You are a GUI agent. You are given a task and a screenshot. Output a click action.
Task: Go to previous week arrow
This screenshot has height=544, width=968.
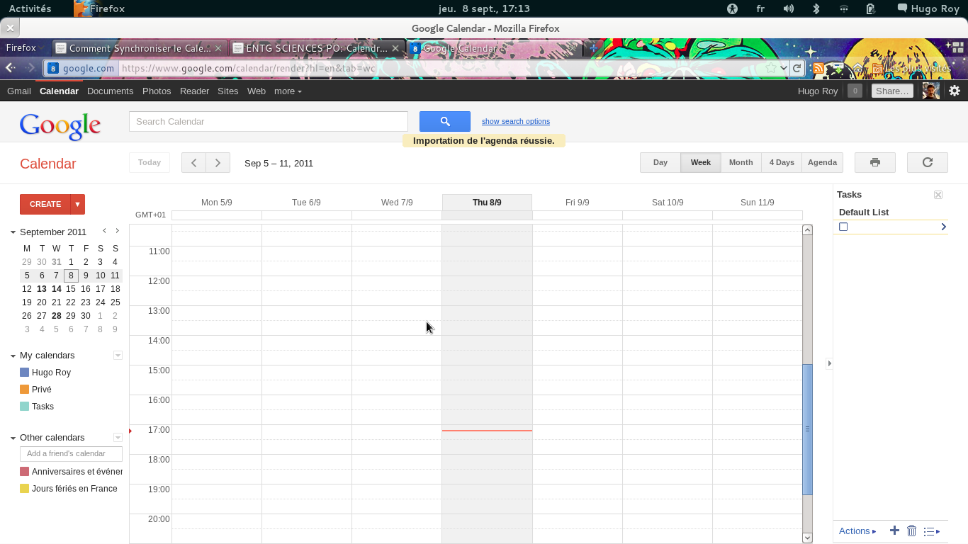(193, 162)
